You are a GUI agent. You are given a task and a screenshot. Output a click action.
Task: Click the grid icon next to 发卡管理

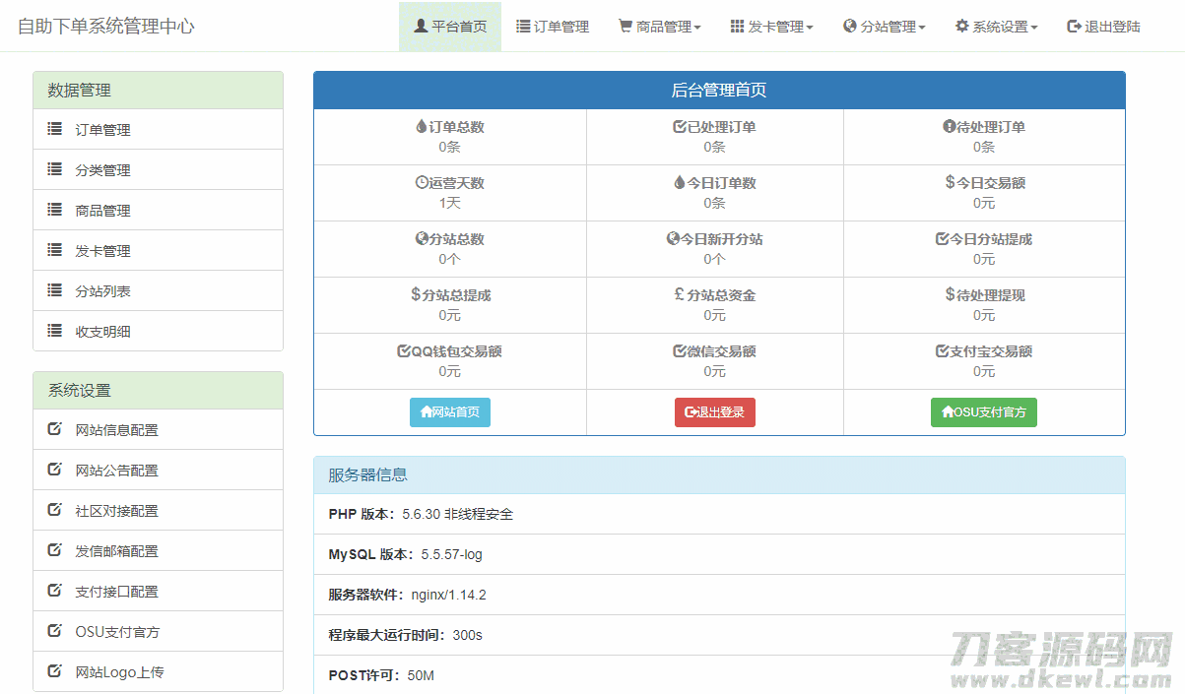pyautogui.click(x=738, y=27)
